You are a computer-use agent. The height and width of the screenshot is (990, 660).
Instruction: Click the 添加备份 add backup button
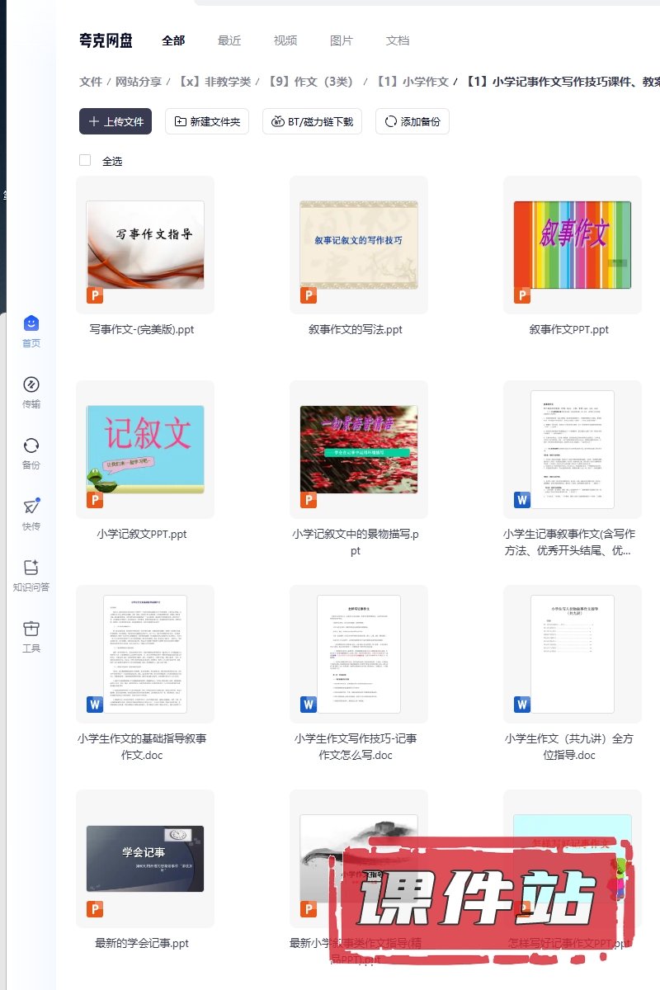pyautogui.click(x=412, y=121)
